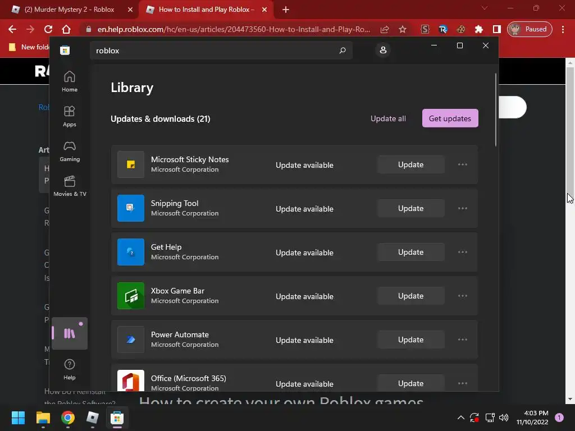Open more options for Xbox Game Bar
The image size is (575, 431).
point(463,296)
